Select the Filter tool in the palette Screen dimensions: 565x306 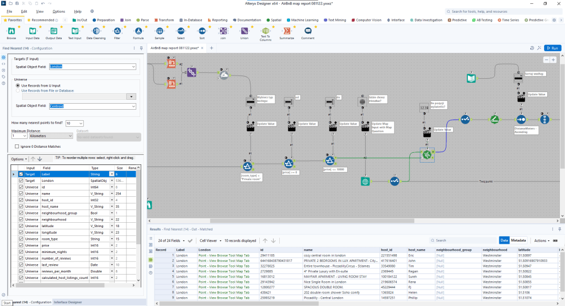tap(117, 31)
